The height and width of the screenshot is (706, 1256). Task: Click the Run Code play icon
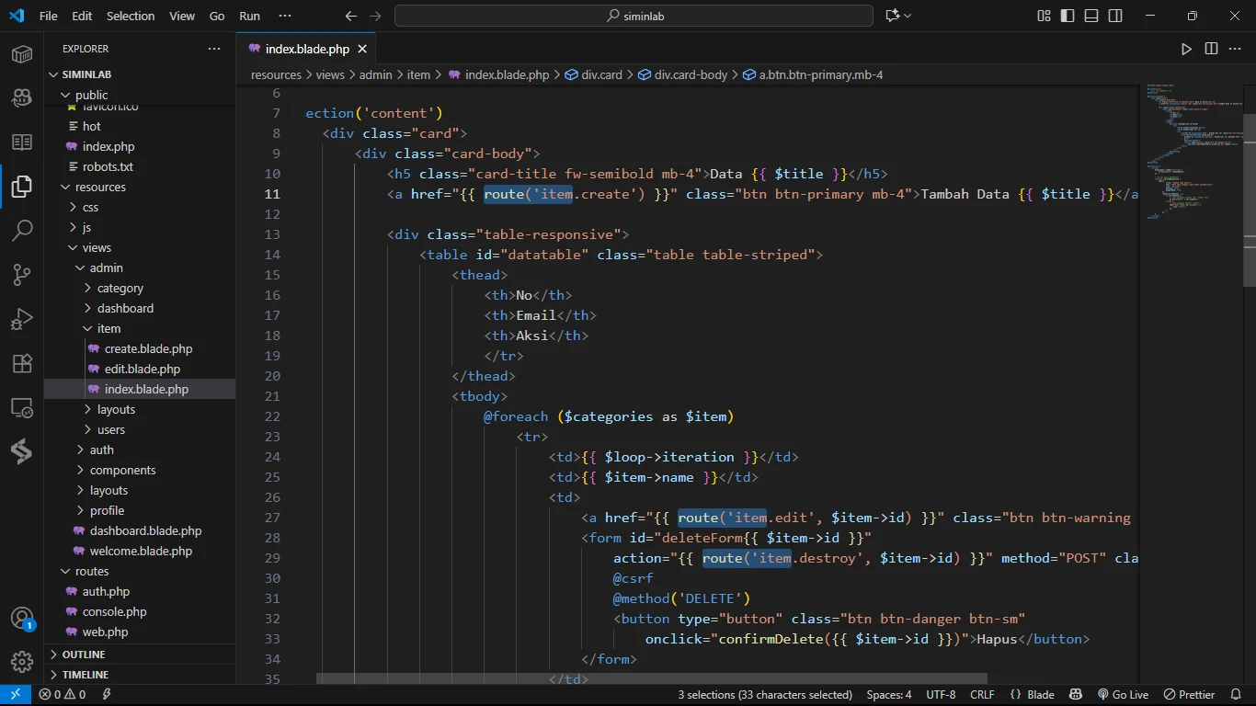pyautogui.click(x=1186, y=49)
